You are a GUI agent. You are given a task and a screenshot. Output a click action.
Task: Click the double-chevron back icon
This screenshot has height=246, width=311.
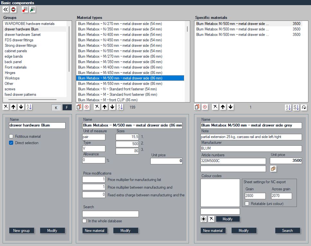[6, 10]
